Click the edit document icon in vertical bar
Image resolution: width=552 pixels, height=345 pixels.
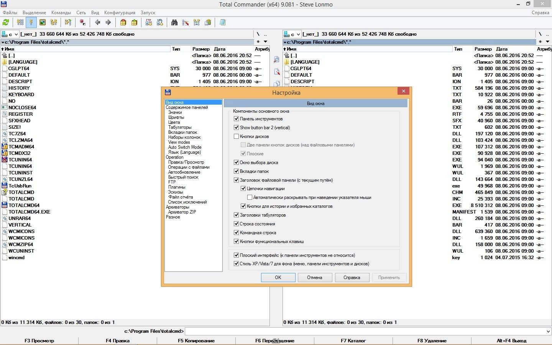click(x=276, y=72)
